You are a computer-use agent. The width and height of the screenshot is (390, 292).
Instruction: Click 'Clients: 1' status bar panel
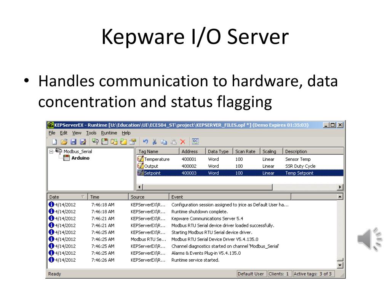(279, 274)
